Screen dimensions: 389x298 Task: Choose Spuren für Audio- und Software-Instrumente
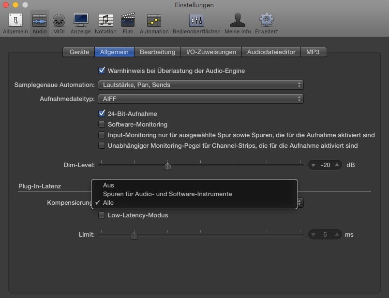click(194, 194)
